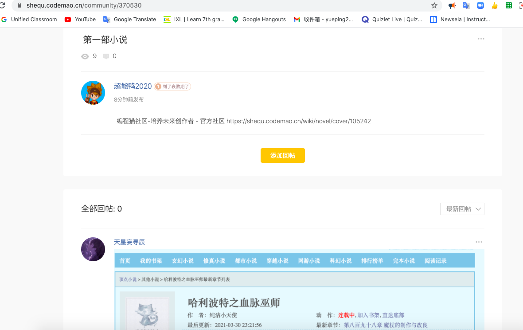Click the thumbs-up extension icon
Image resolution: width=523 pixels, height=330 pixels.
coord(495,5)
